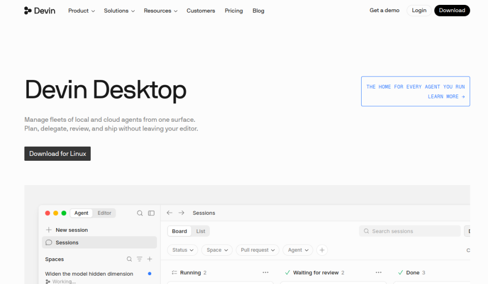Click the Running column list icon
Image resolution: width=488 pixels, height=284 pixels.
(174, 272)
